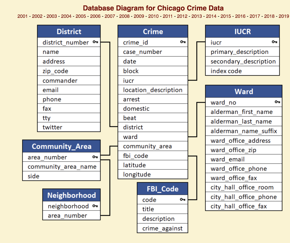Click 'ward_email' in Ward table
The width and height of the screenshot is (290, 243).
tap(244, 159)
